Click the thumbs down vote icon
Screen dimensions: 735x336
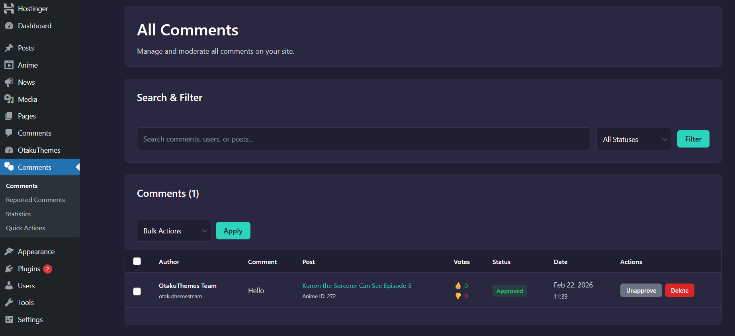point(458,296)
